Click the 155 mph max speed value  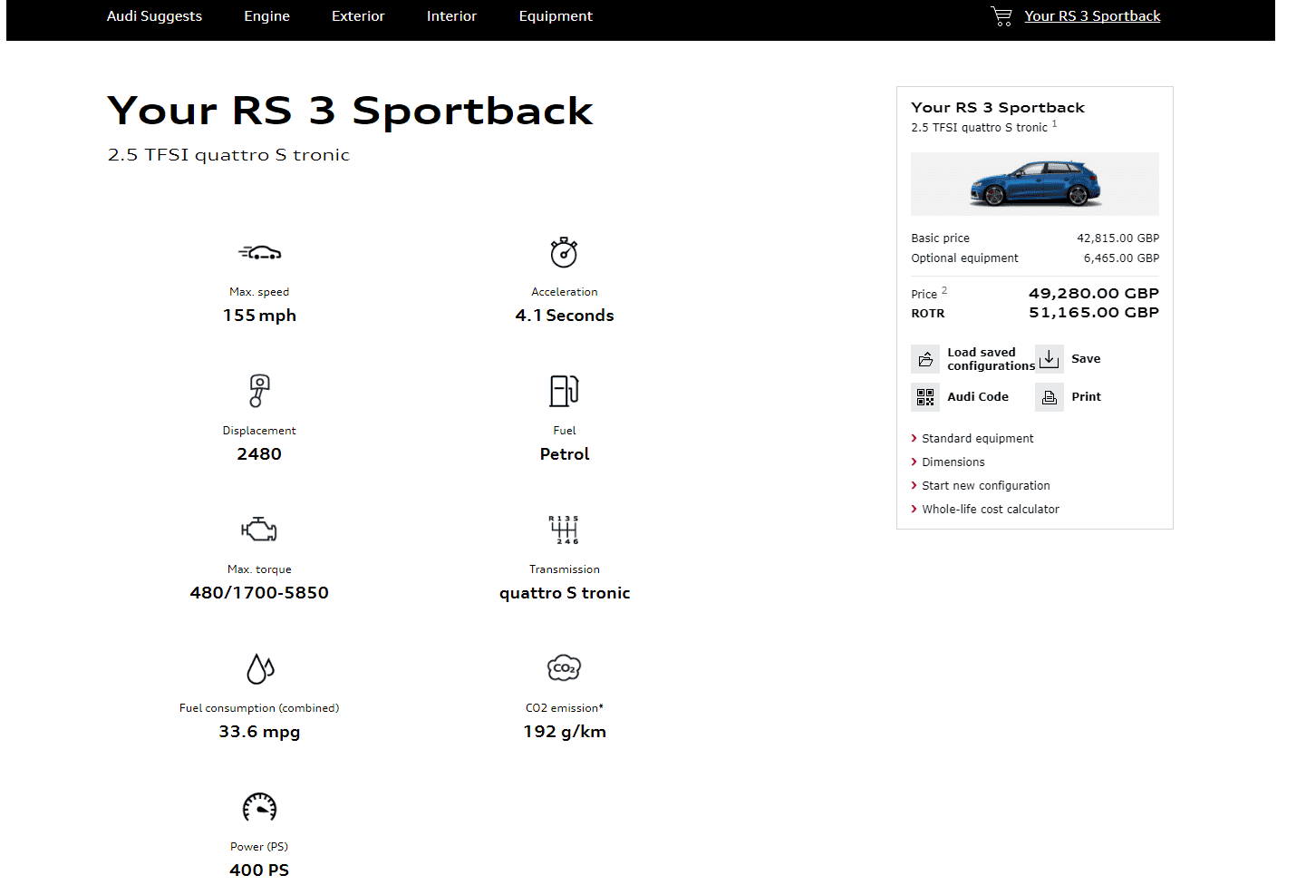tap(259, 316)
